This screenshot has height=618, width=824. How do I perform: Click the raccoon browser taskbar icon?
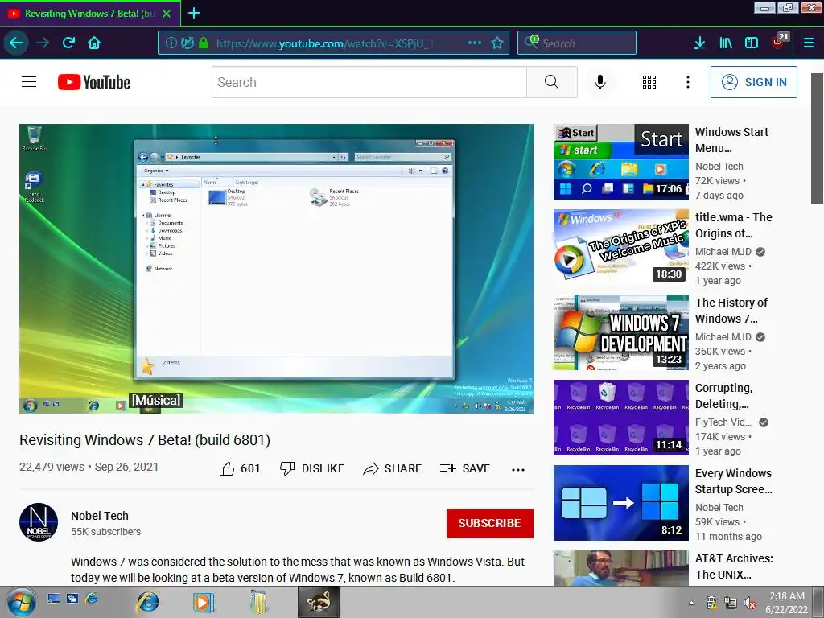319,602
